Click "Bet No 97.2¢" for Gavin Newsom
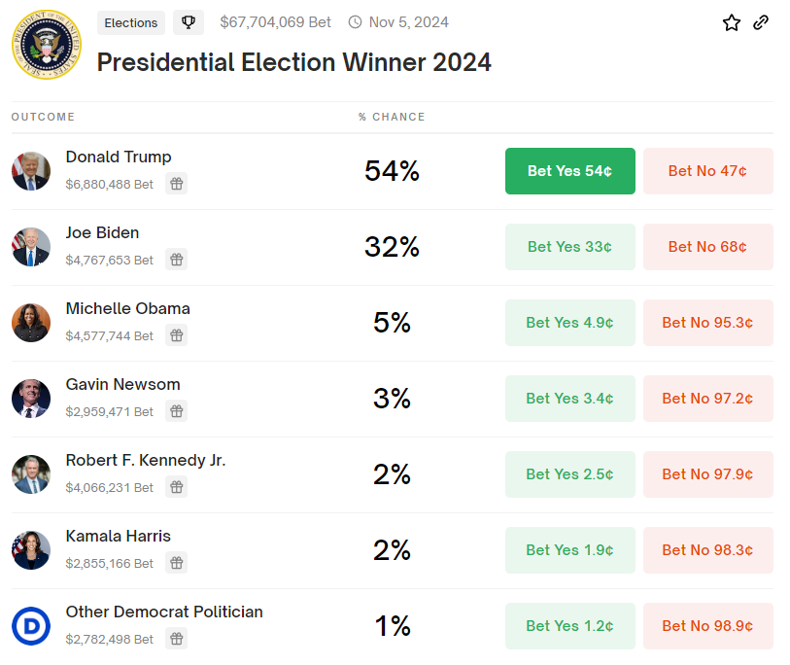 [x=708, y=399]
